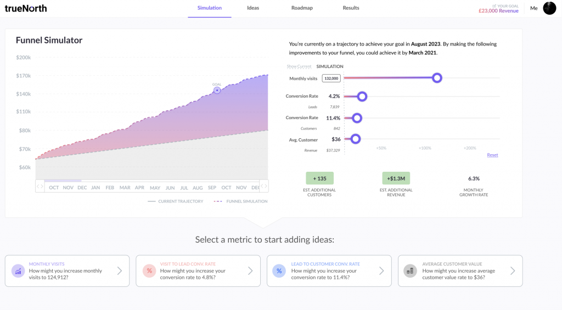Open the Ideas tab
The width and height of the screenshot is (562, 310).
click(x=253, y=8)
